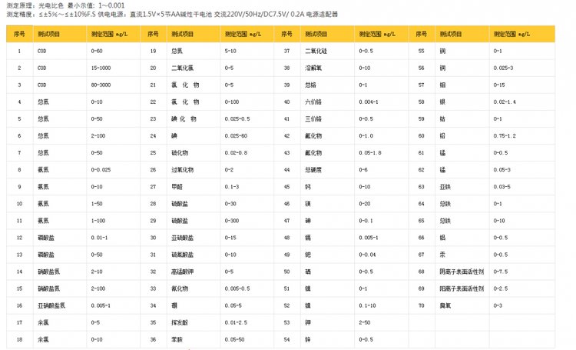Select the 硫化物 cell

click(180, 152)
